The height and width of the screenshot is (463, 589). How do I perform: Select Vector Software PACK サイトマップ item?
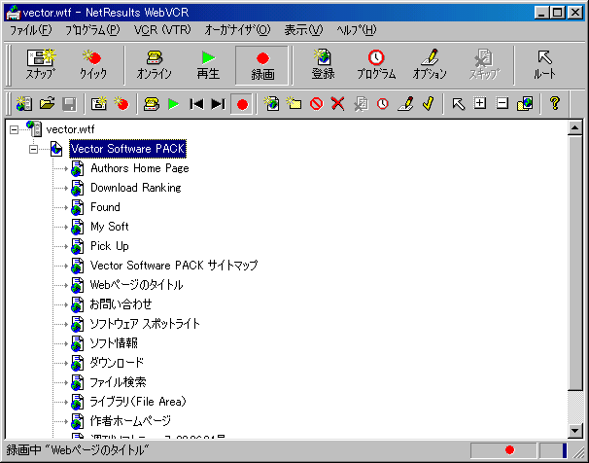(174, 266)
